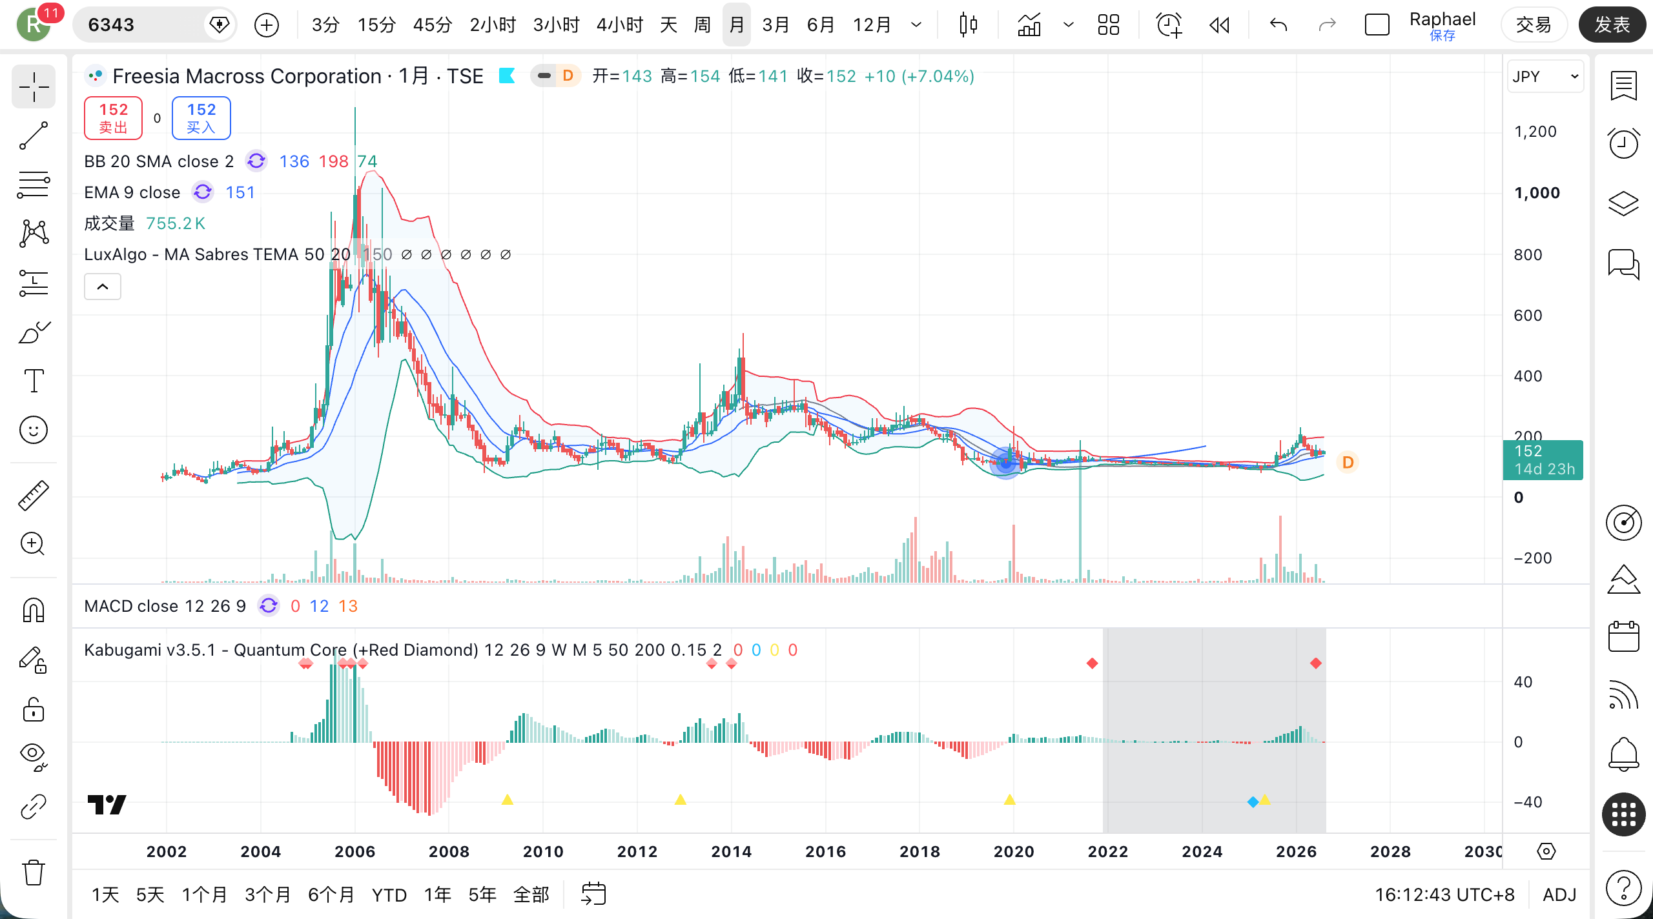Click the orange D dividend marker on chart
The height and width of the screenshot is (919, 1653).
(1348, 462)
